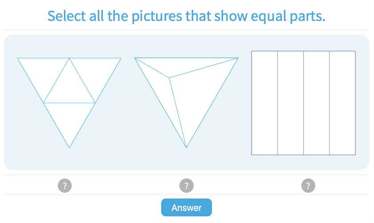This screenshot has width=374, height=223.
Task: Click the third strip from left in the rectangle
Action: tap(316, 103)
